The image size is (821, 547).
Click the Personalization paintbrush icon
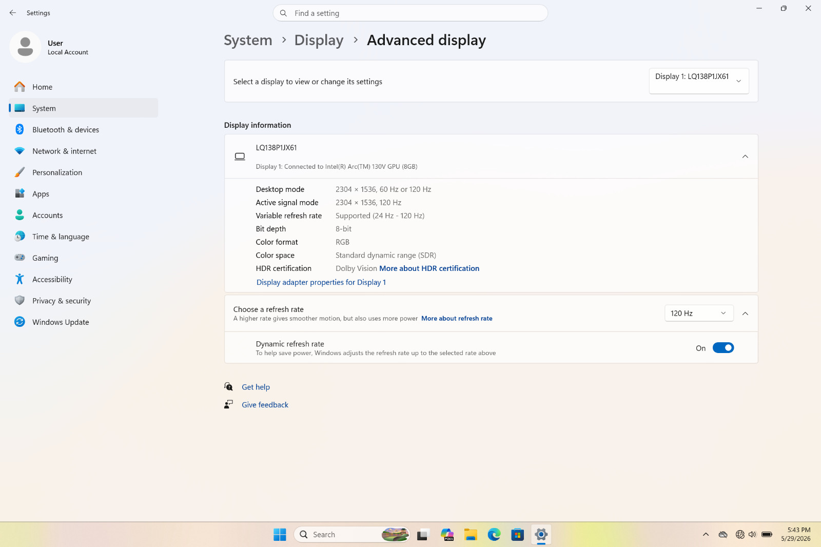[19, 172]
